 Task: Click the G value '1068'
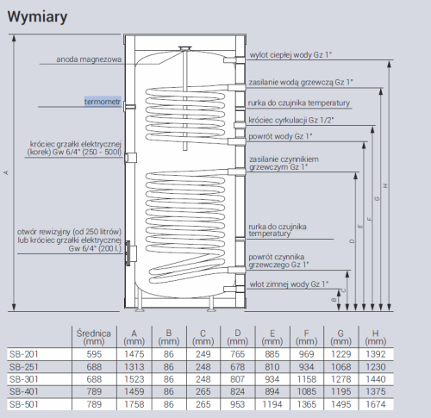(x=341, y=367)
